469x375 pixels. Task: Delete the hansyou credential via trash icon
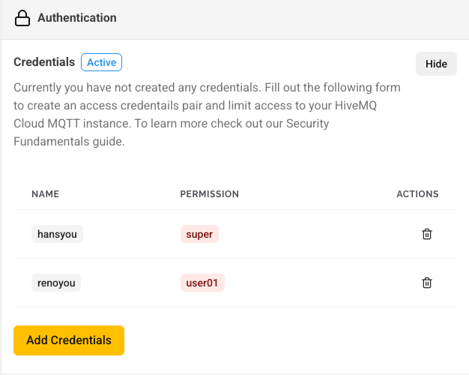(x=427, y=234)
